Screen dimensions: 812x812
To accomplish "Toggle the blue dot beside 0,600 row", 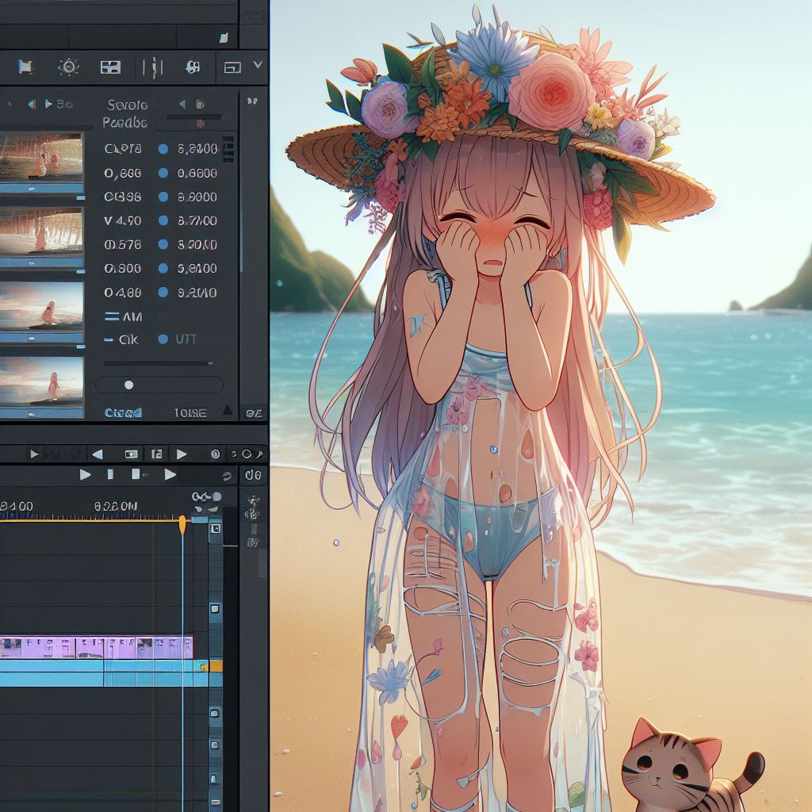I will coord(163,173).
